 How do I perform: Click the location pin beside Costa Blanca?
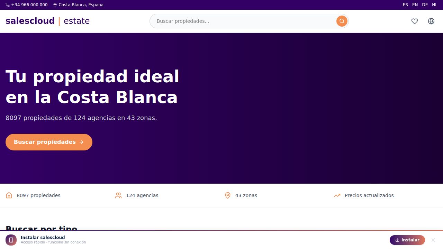(55, 5)
